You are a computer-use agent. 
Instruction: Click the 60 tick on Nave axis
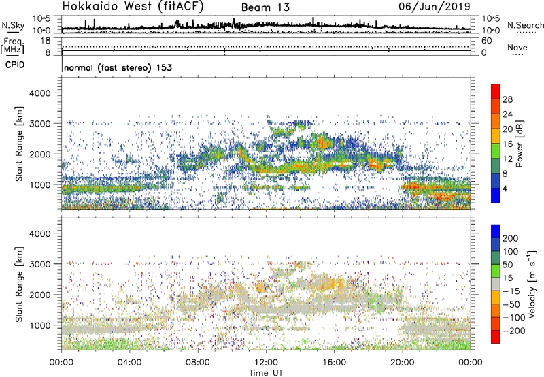pyautogui.click(x=487, y=41)
